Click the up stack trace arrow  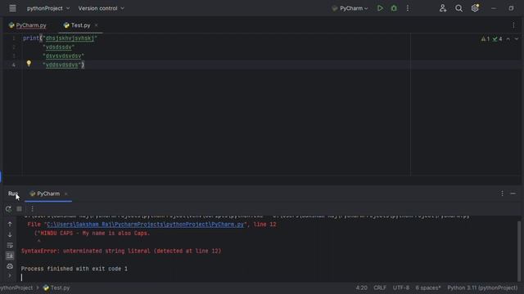(x=10, y=225)
